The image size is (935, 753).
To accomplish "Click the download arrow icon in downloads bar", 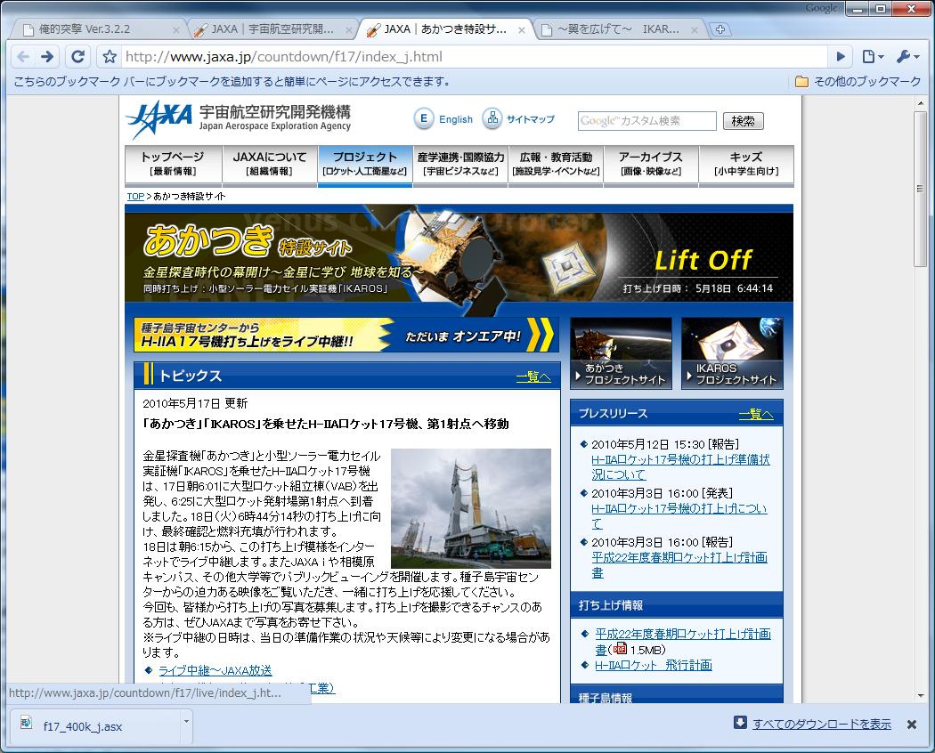I will pos(740,723).
